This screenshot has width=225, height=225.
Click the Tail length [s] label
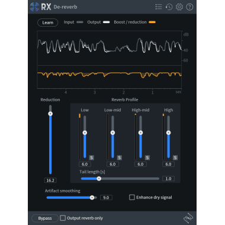click(92, 172)
